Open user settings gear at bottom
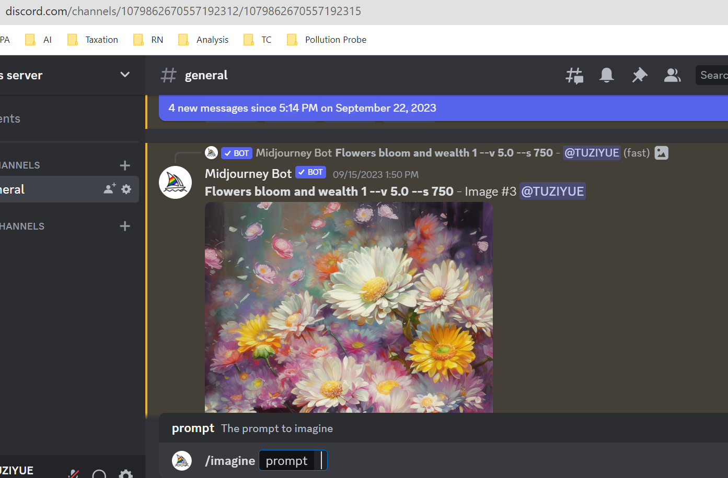728x478 pixels. click(125, 473)
